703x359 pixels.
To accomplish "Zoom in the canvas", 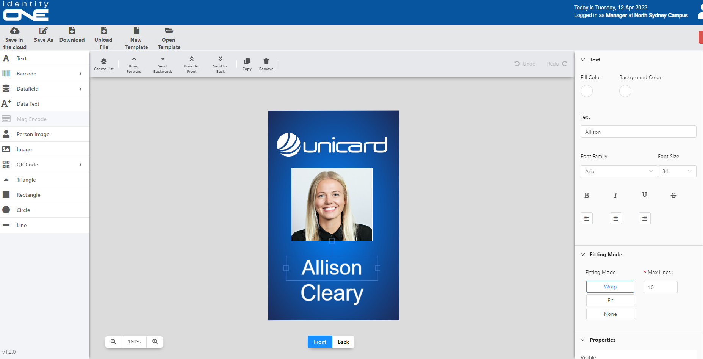I will 155,342.
